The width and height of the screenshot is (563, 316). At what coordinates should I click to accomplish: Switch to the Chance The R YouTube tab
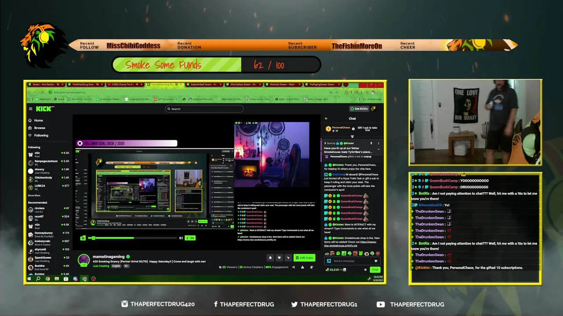126,84
